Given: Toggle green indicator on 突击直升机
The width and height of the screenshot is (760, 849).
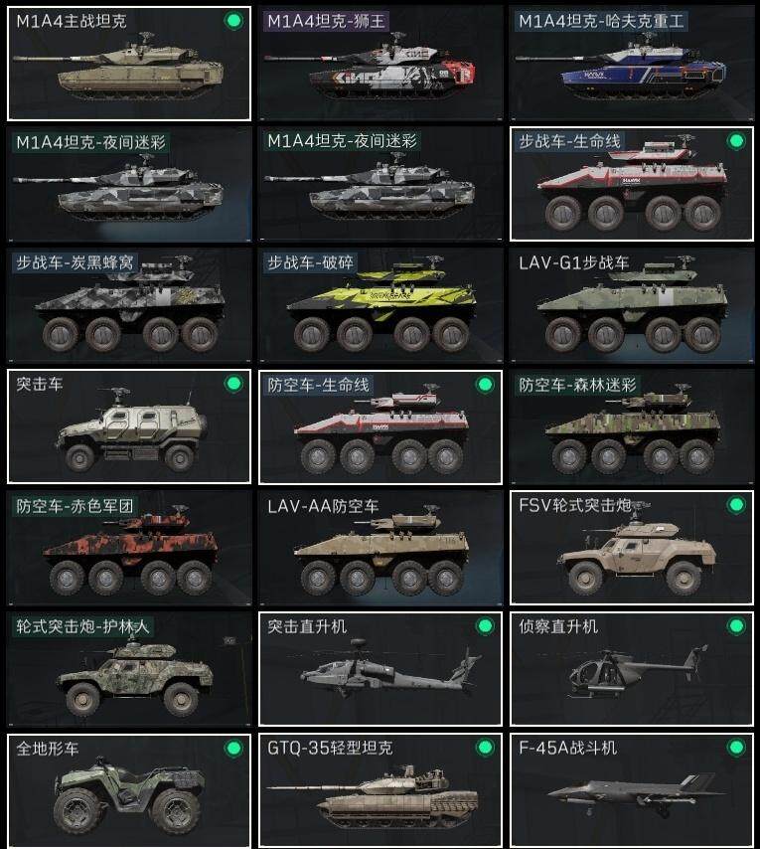Looking at the screenshot, I should click(x=485, y=626).
